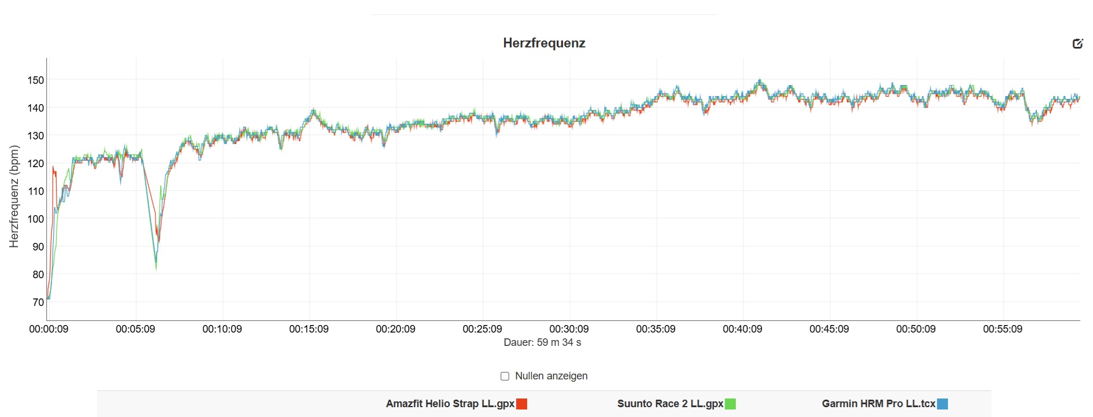Toggle Amazfit Helio Strap LL.gpx legend entry
This screenshot has height=417, width=1093.
[x=457, y=404]
